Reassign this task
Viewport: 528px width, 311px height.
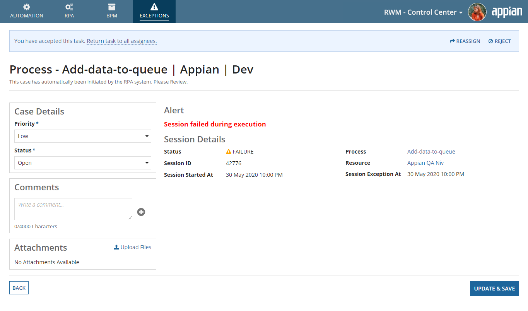(465, 41)
